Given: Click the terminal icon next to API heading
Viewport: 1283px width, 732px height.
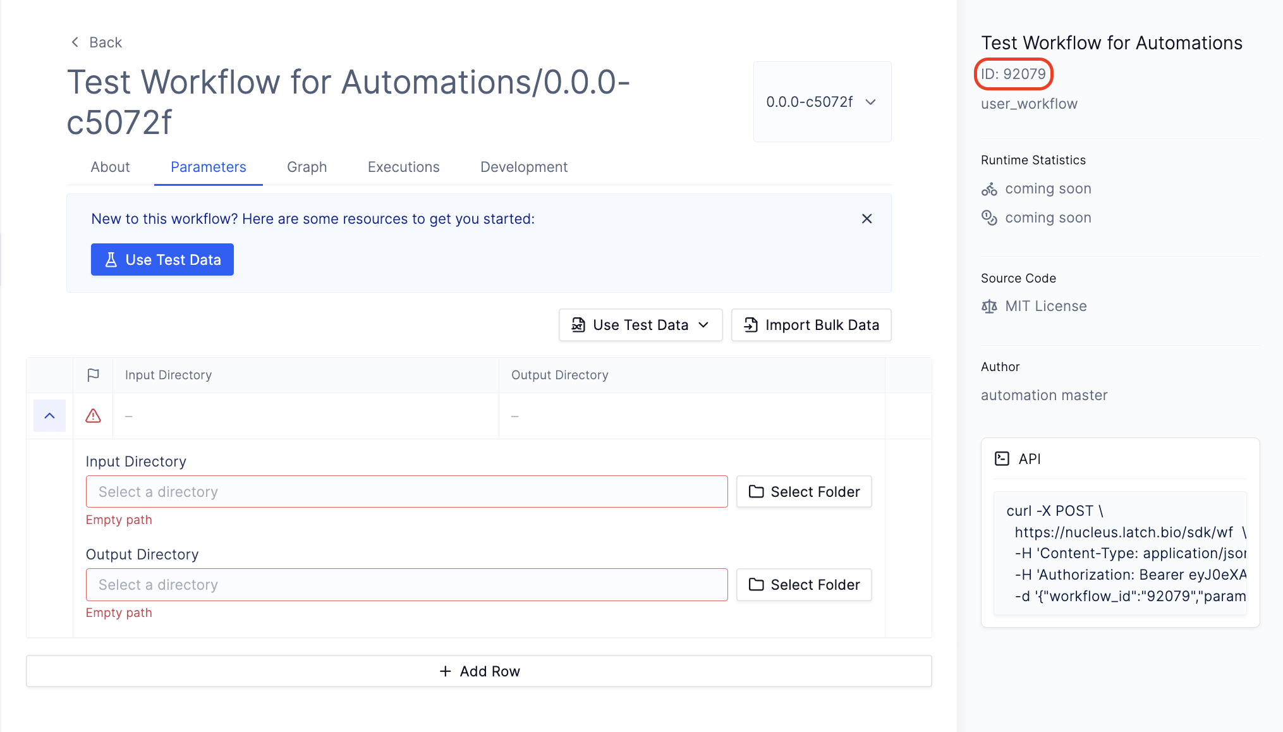Looking at the screenshot, I should pos(1002,458).
